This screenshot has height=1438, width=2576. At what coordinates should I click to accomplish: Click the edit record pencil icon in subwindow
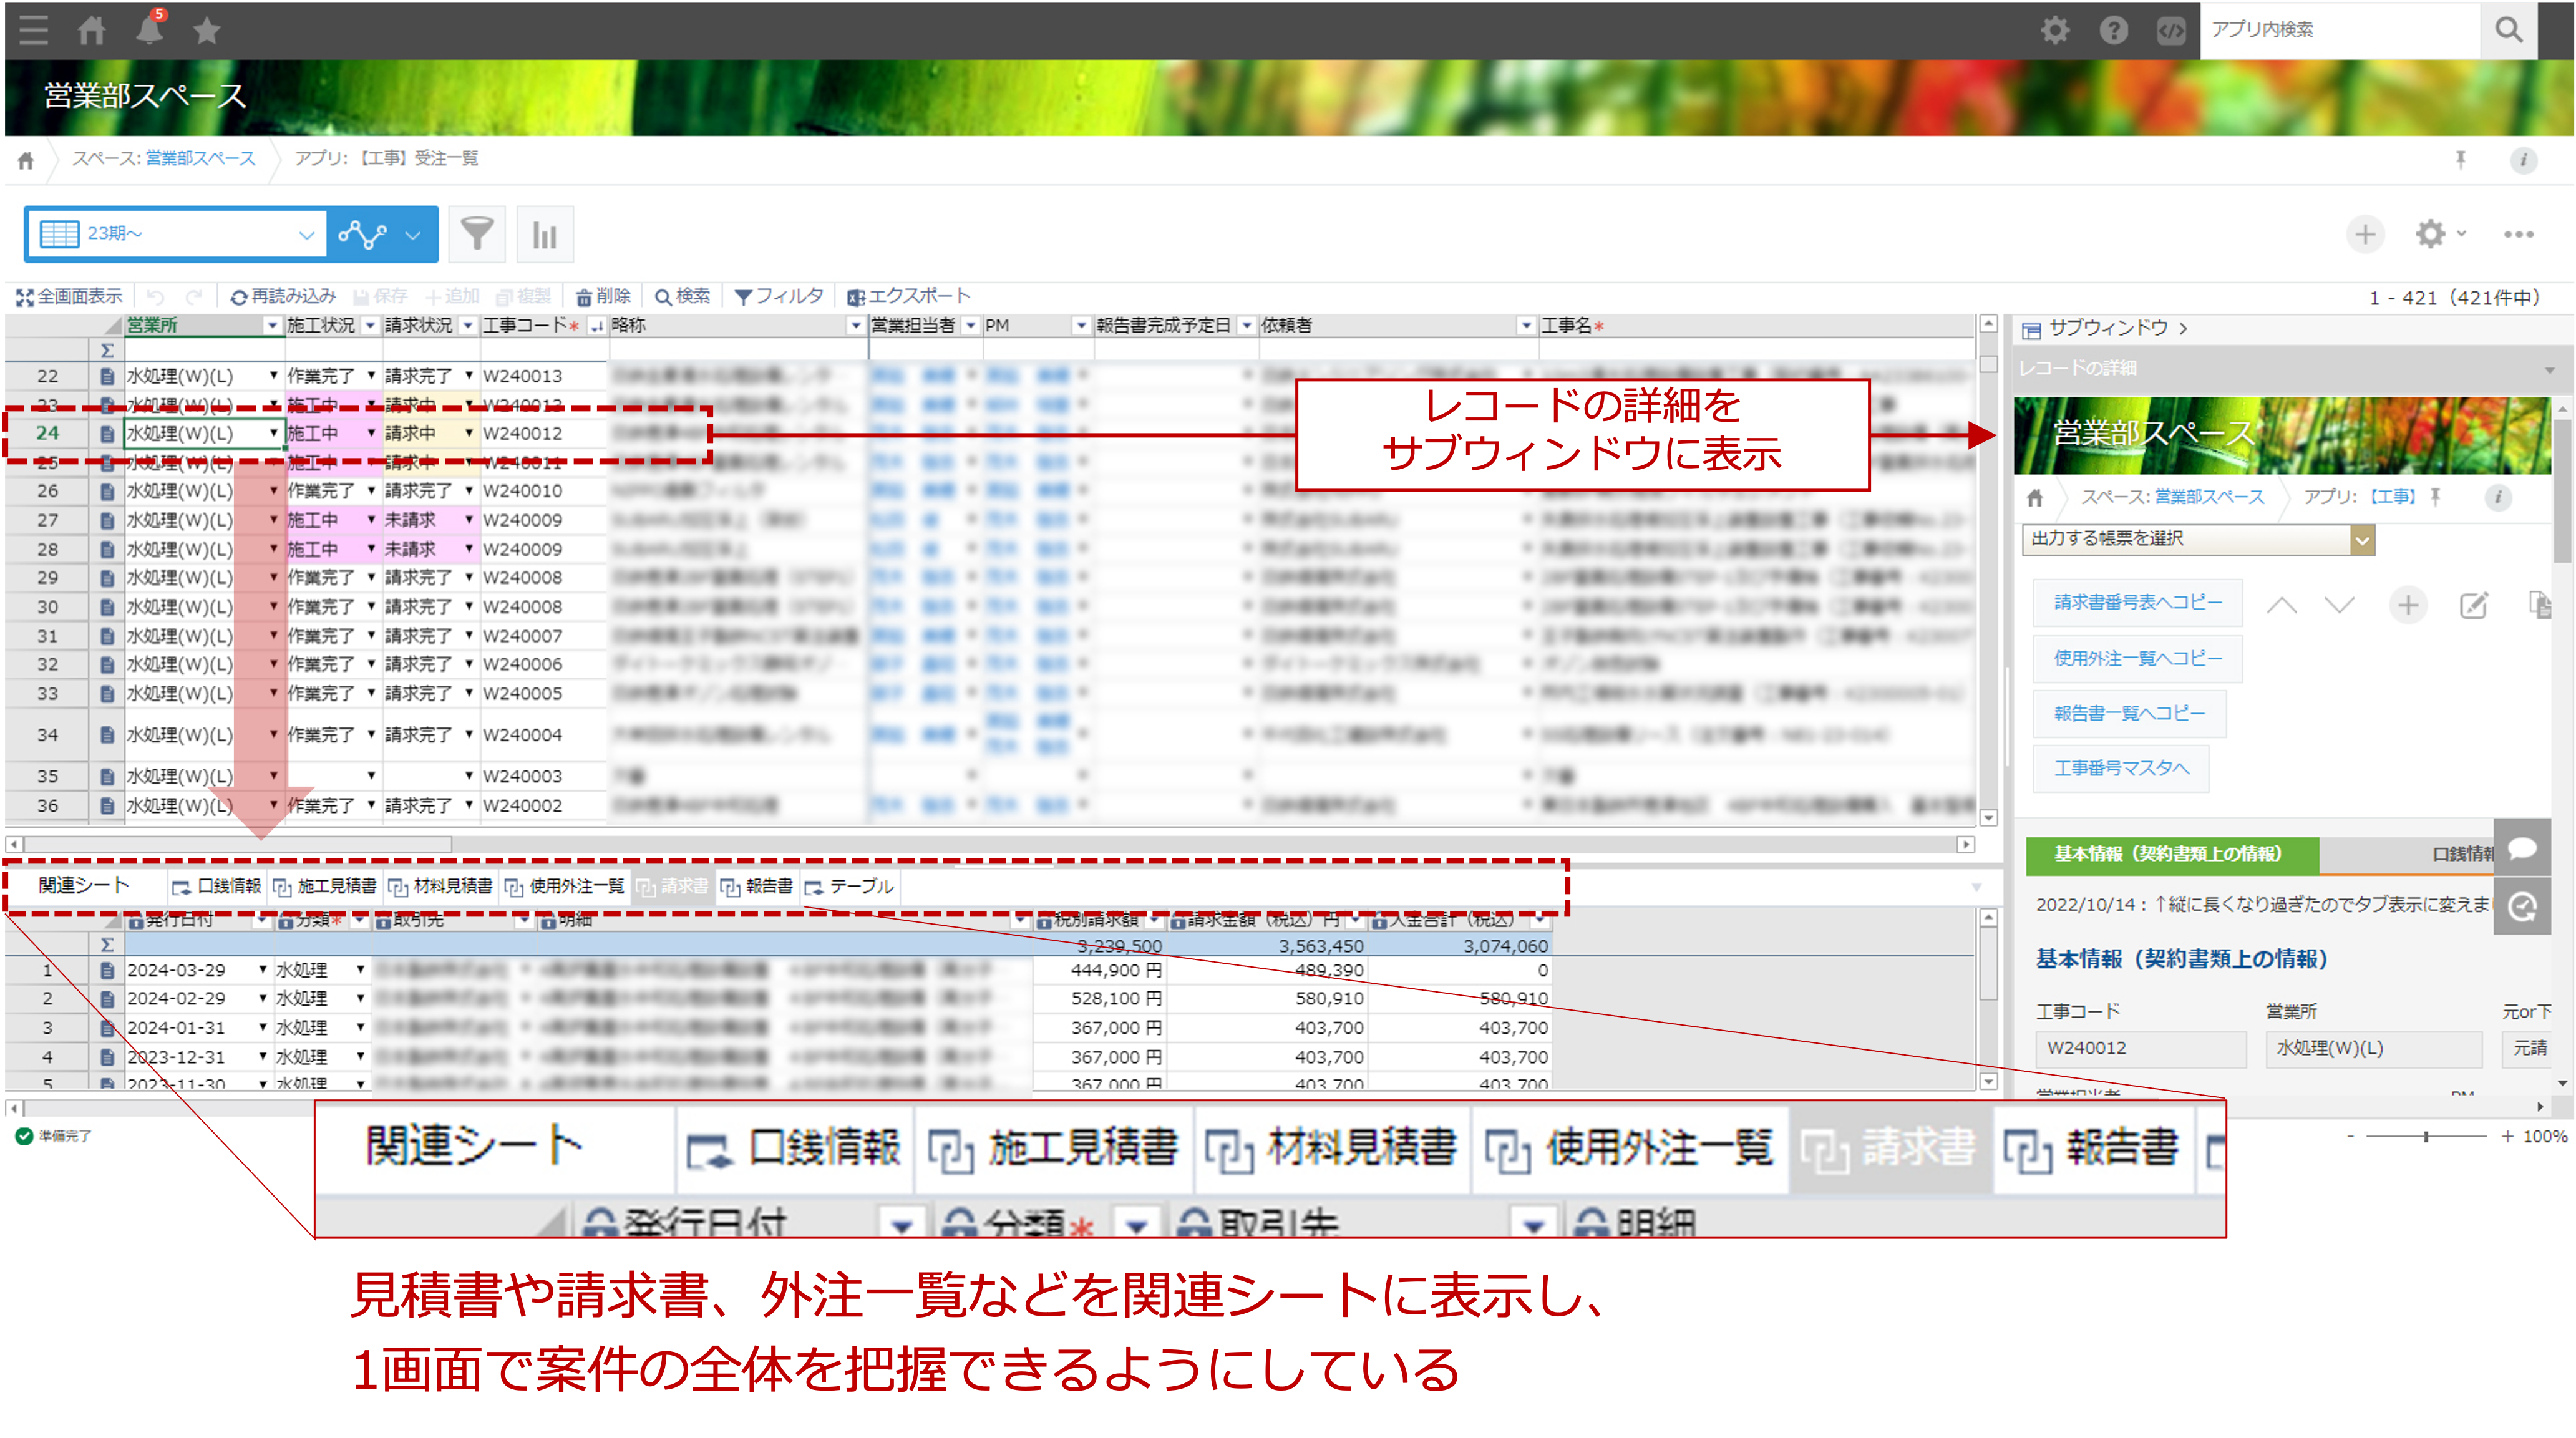[2473, 605]
